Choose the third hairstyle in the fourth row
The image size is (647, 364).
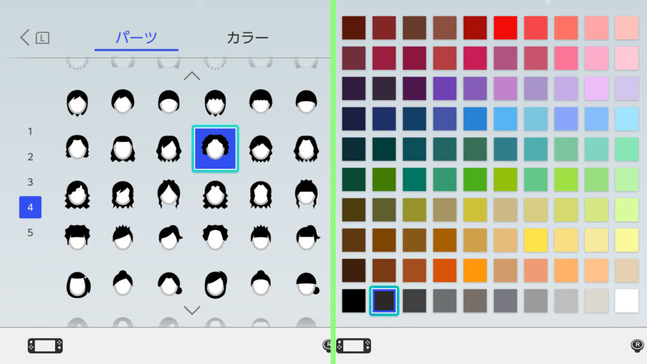[169, 238]
